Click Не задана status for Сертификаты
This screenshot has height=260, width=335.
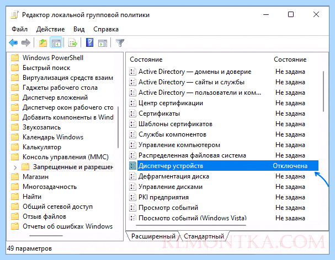(x=290, y=113)
